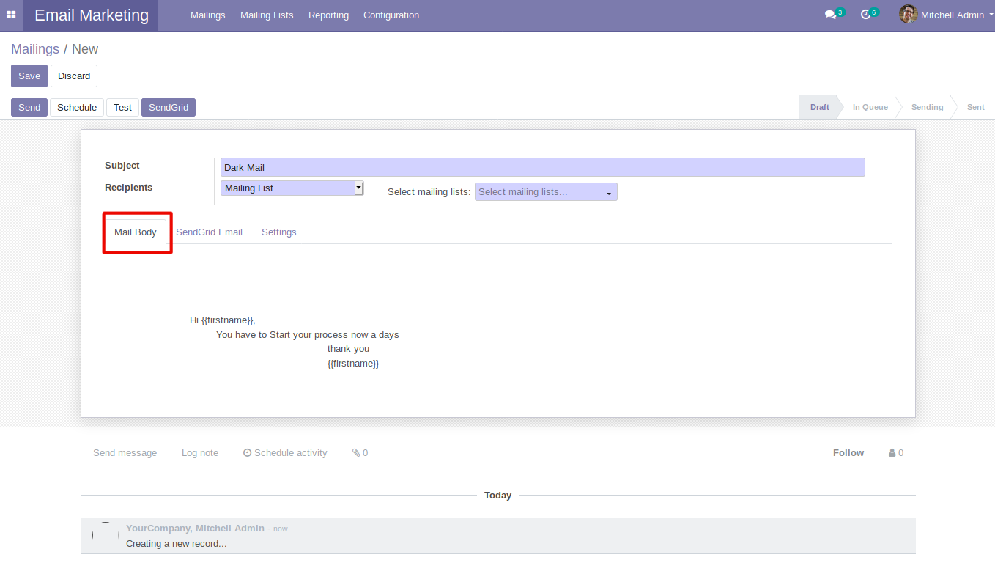Click the Schedule button

77,108
